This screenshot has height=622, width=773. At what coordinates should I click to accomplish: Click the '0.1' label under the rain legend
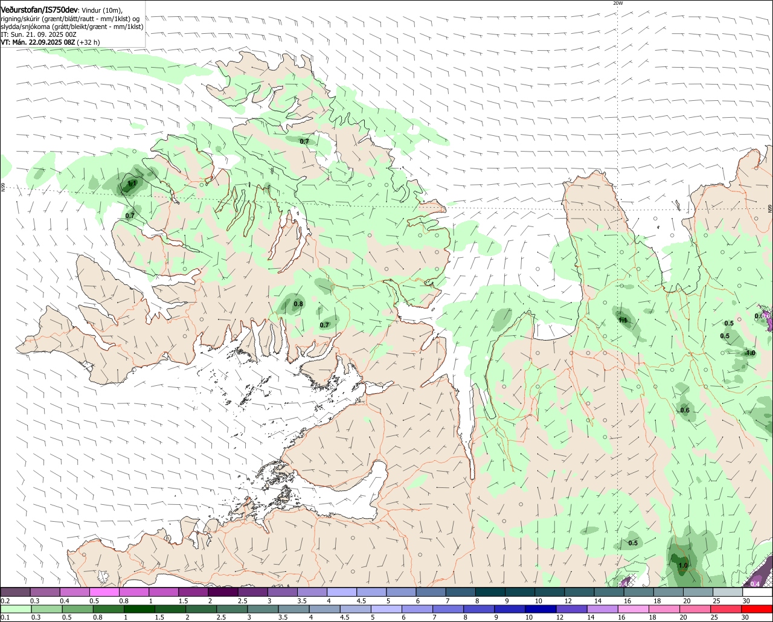coord(5,618)
